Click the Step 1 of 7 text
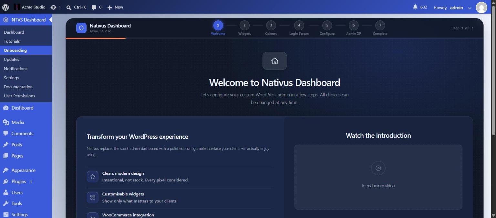The height and width of the screenshot is (218, 496). [462, 28]
